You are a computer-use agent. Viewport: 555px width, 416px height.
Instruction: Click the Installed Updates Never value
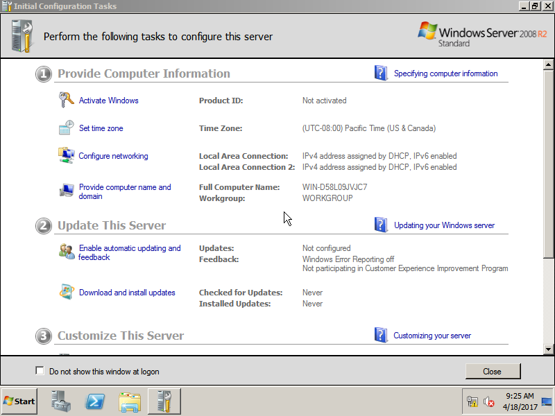click(312, 304)
